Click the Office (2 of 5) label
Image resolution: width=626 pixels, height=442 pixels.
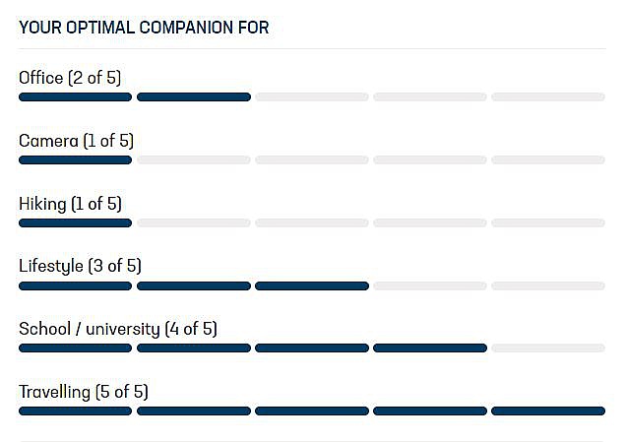[70, 78]
